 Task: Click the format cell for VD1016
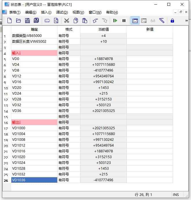[x=69, y=151]
